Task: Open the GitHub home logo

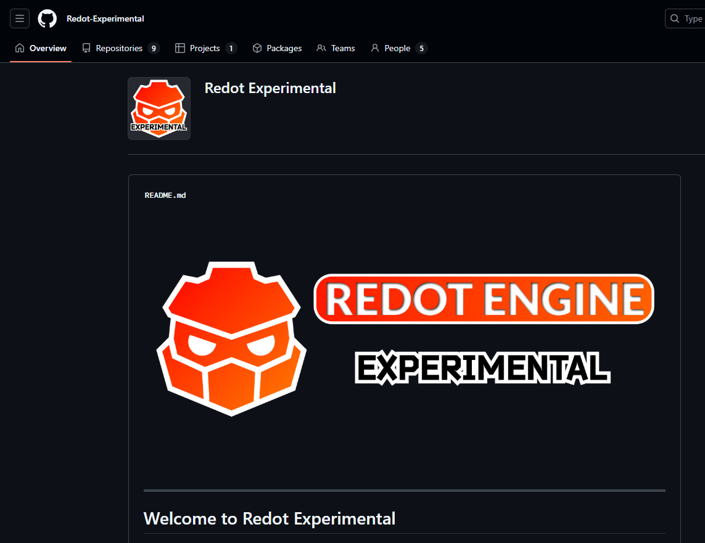Action: [47, 18]
